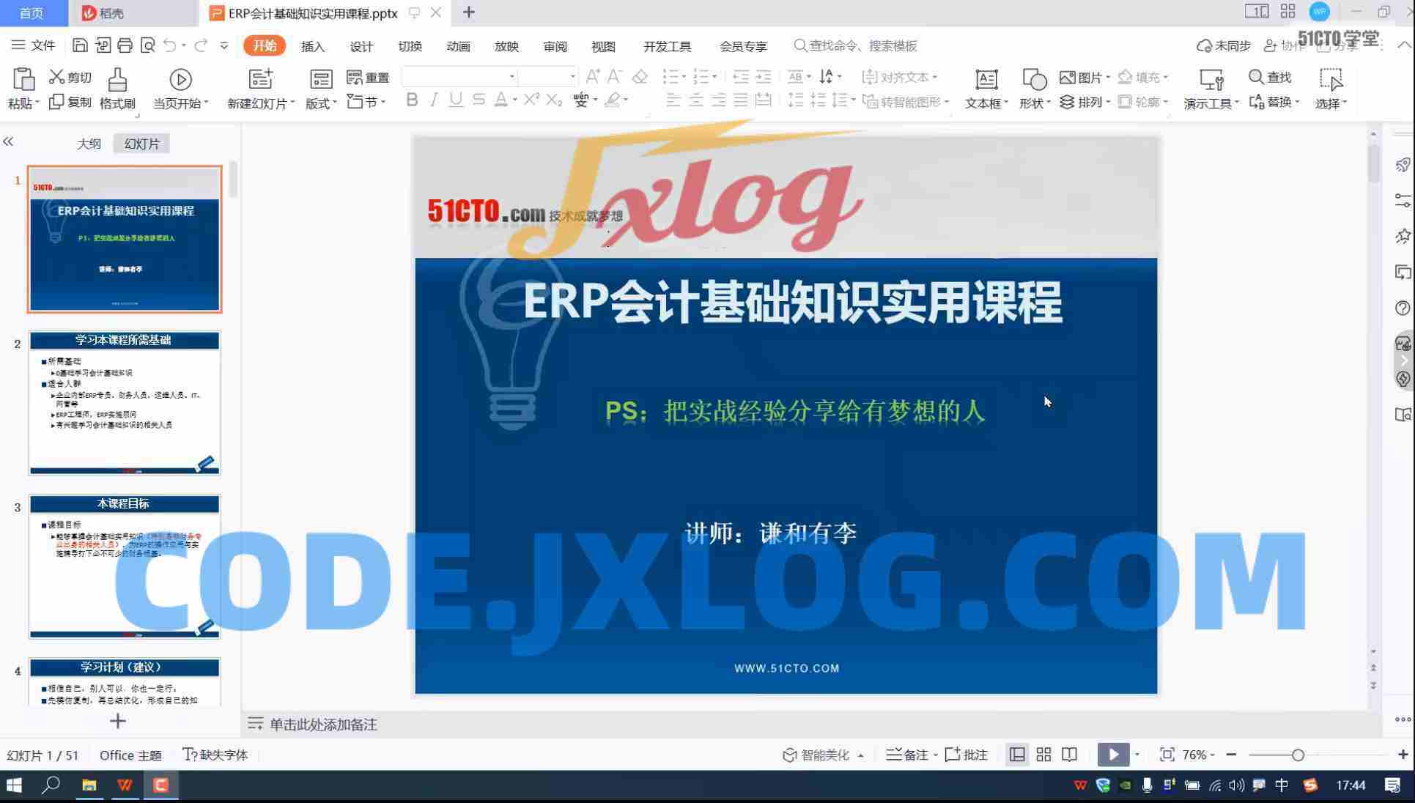Select the Format Painter brush
1415x803 pixels.
point(117,79)
